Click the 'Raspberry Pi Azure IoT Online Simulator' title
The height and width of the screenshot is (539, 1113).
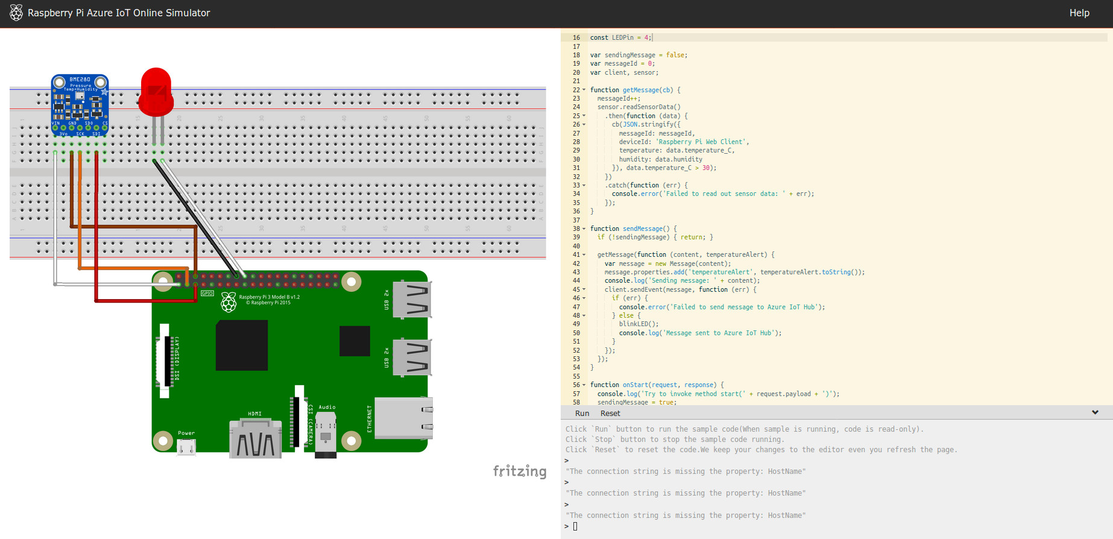(x=119, y=13)
